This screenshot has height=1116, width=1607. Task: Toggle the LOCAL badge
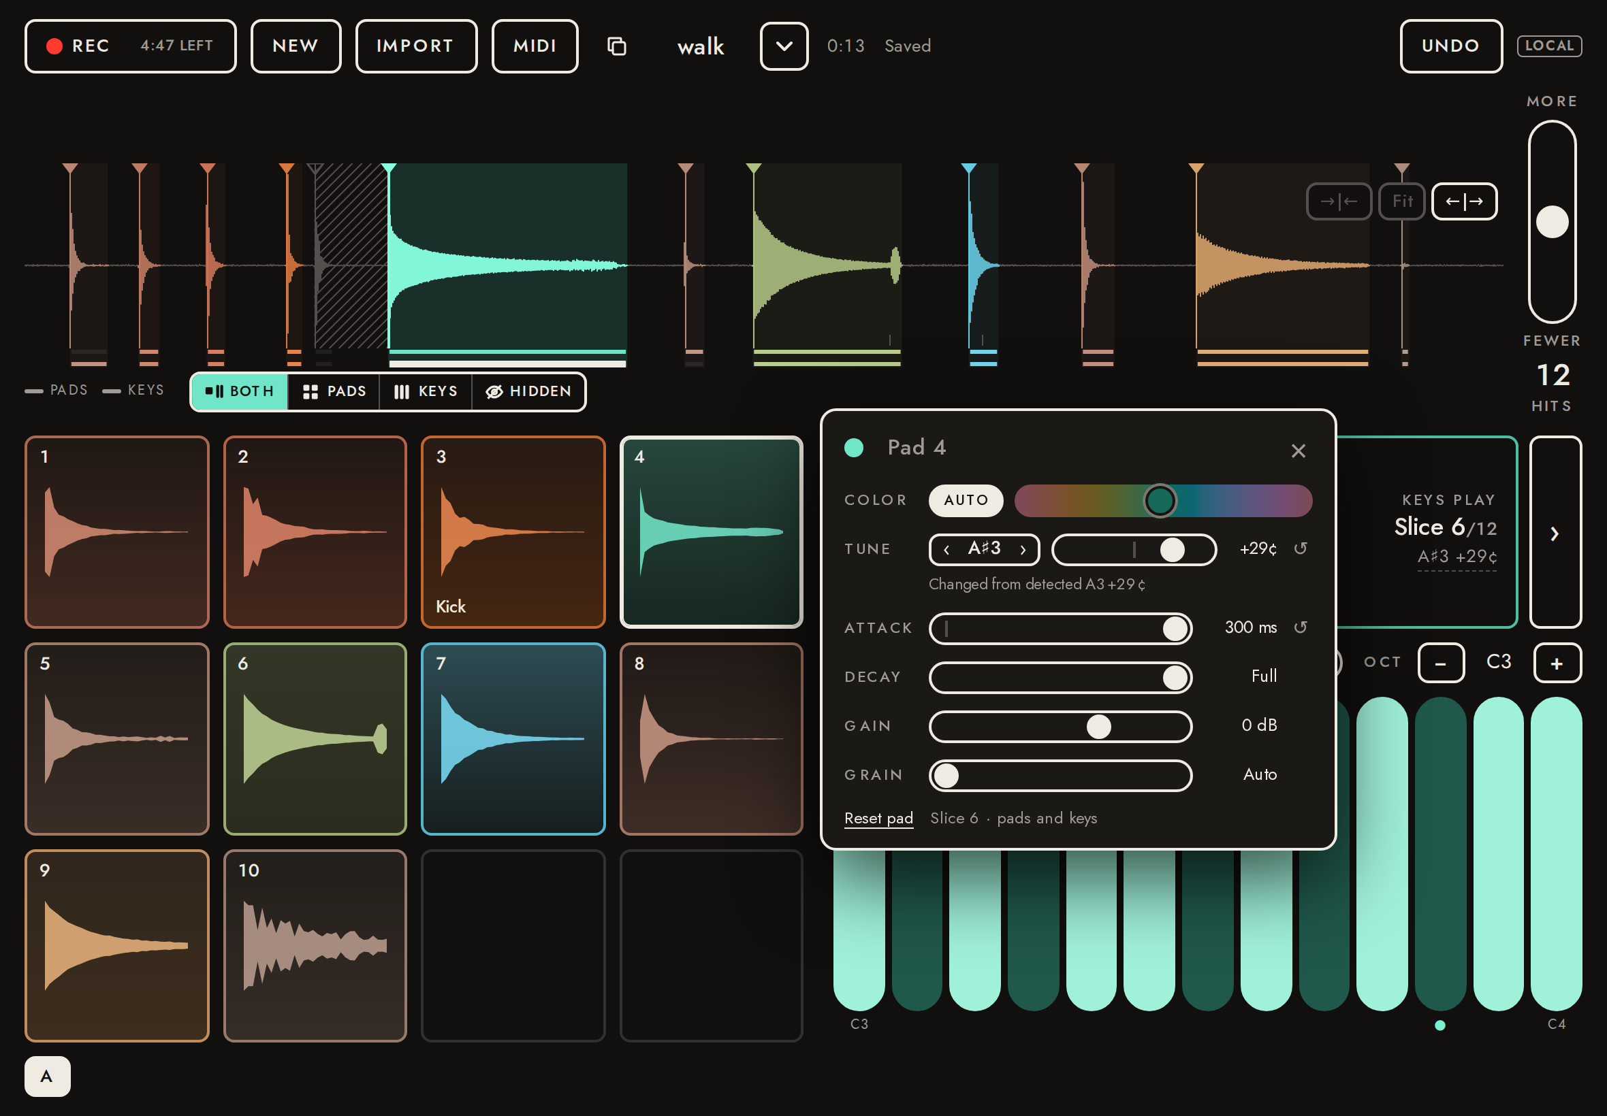[x=1549, y=46]
